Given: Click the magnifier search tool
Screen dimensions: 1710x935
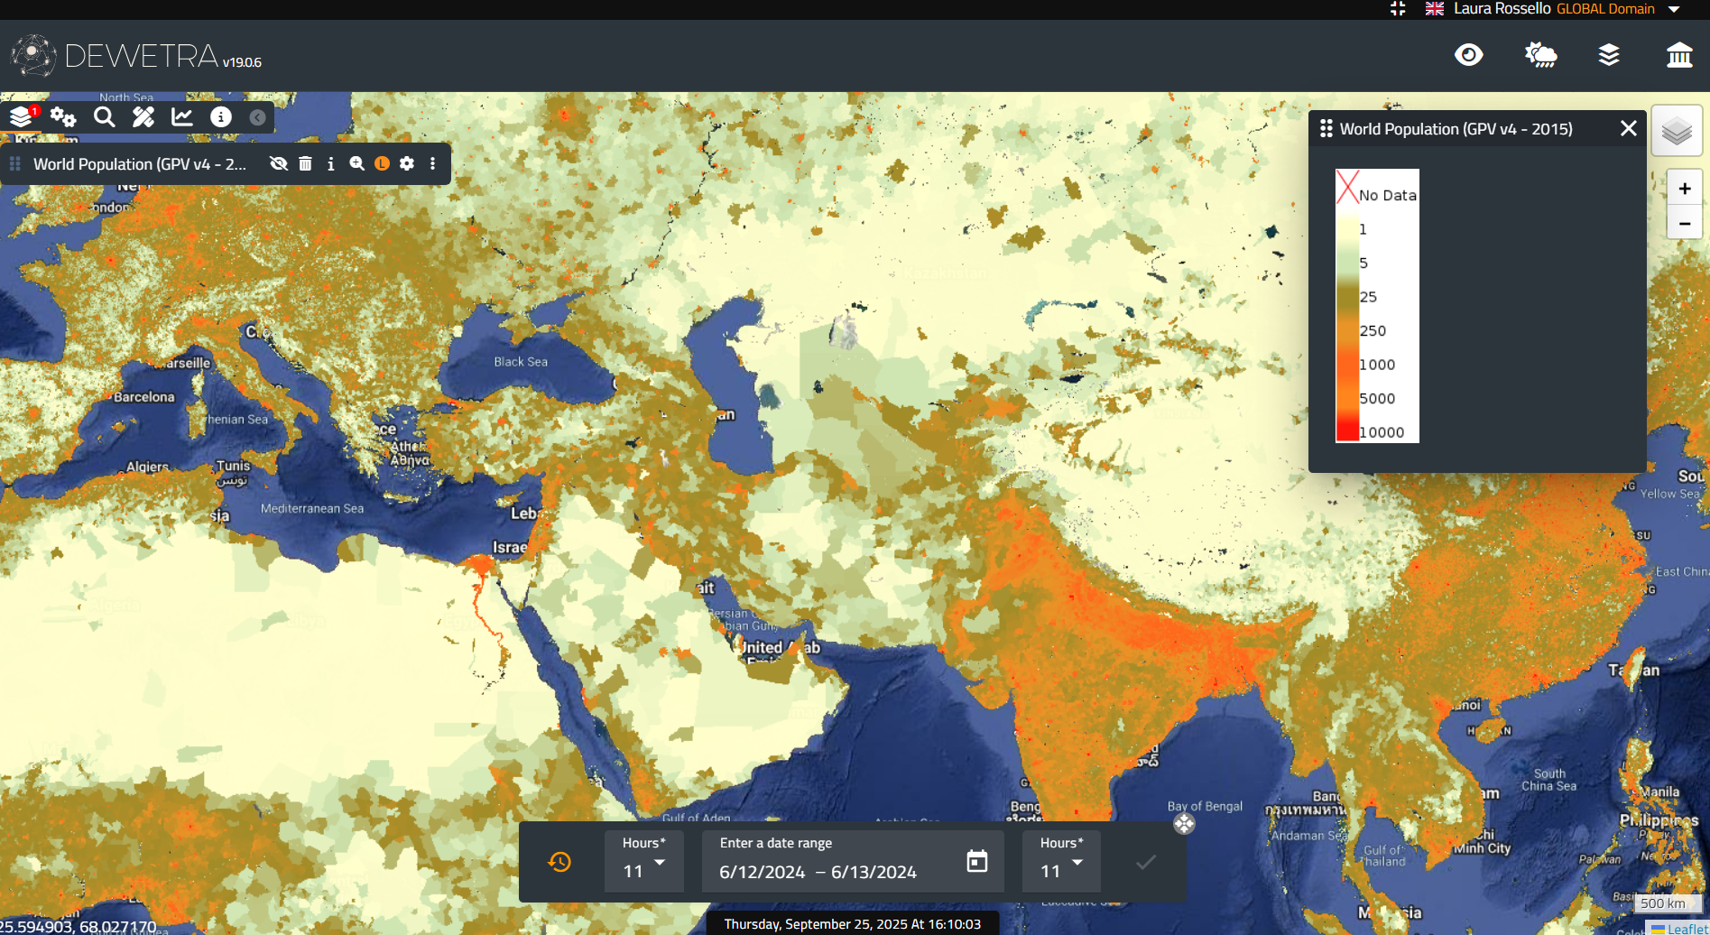Looking at the screenshot, I should coord(105,117).
